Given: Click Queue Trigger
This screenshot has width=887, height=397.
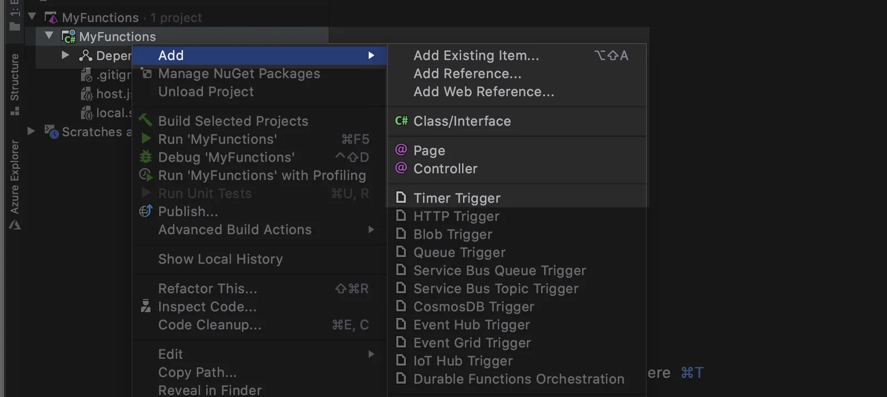Looking at the screenshot, I should [517, 252].
